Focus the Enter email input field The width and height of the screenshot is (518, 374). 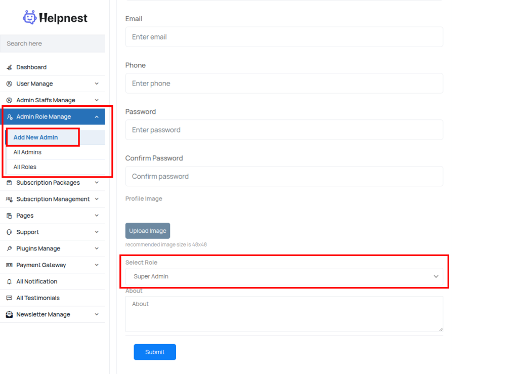pos(284,37)
